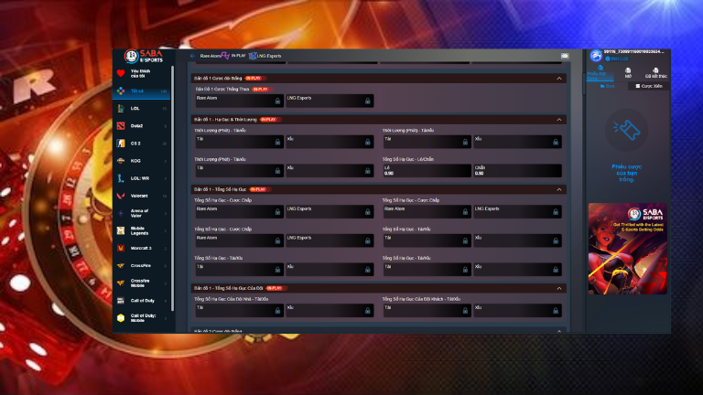
Task: Select the KOG game icon
Action: [121, 161]
